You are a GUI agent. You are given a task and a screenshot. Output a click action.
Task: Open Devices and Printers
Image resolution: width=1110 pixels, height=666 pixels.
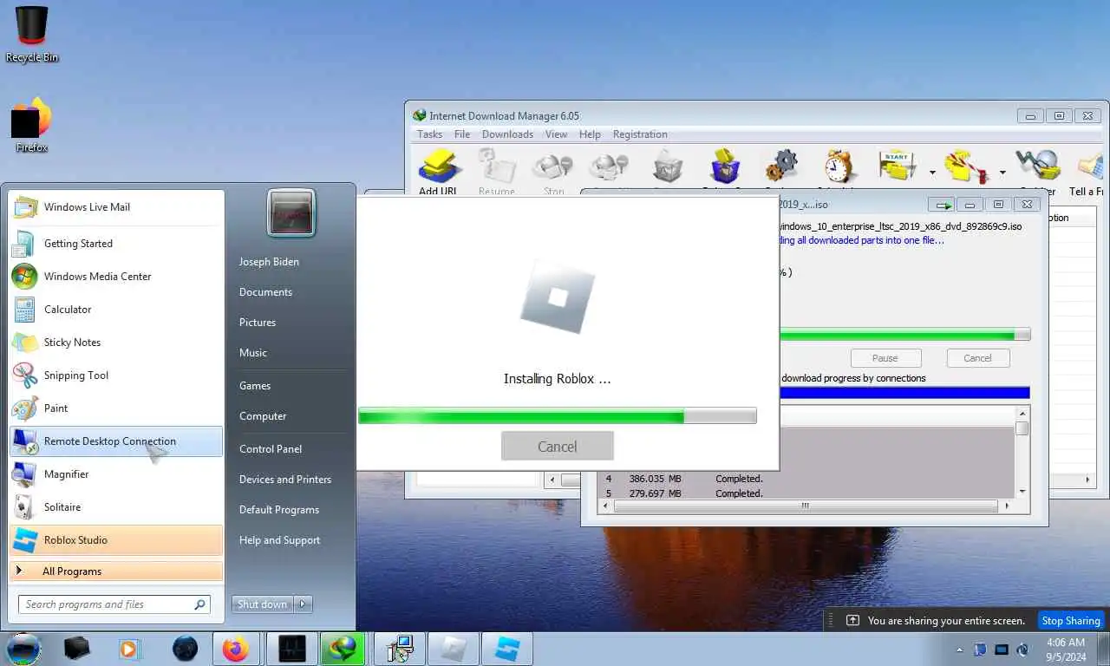tap(285, 480)
